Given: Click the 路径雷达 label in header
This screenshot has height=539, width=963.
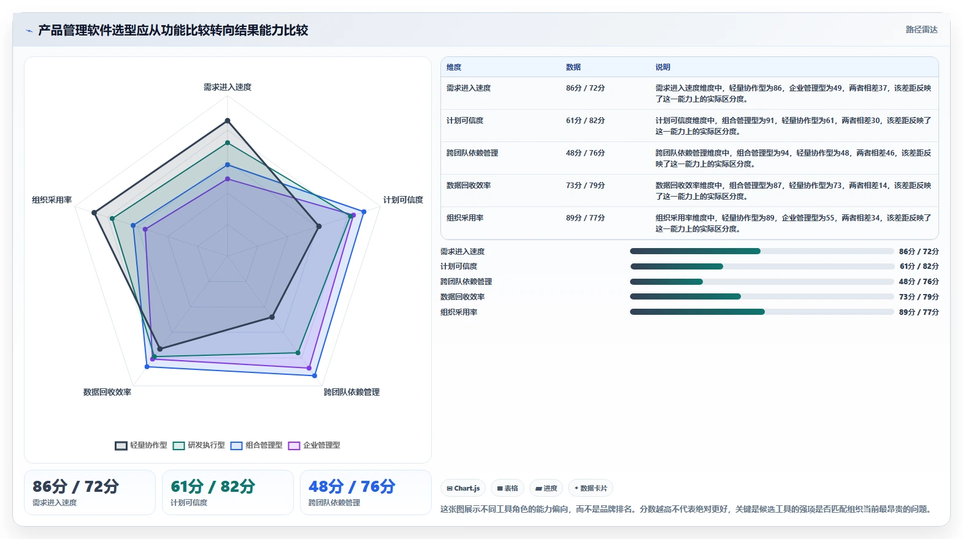Looking at the screenshot, I should click(921, 29).
